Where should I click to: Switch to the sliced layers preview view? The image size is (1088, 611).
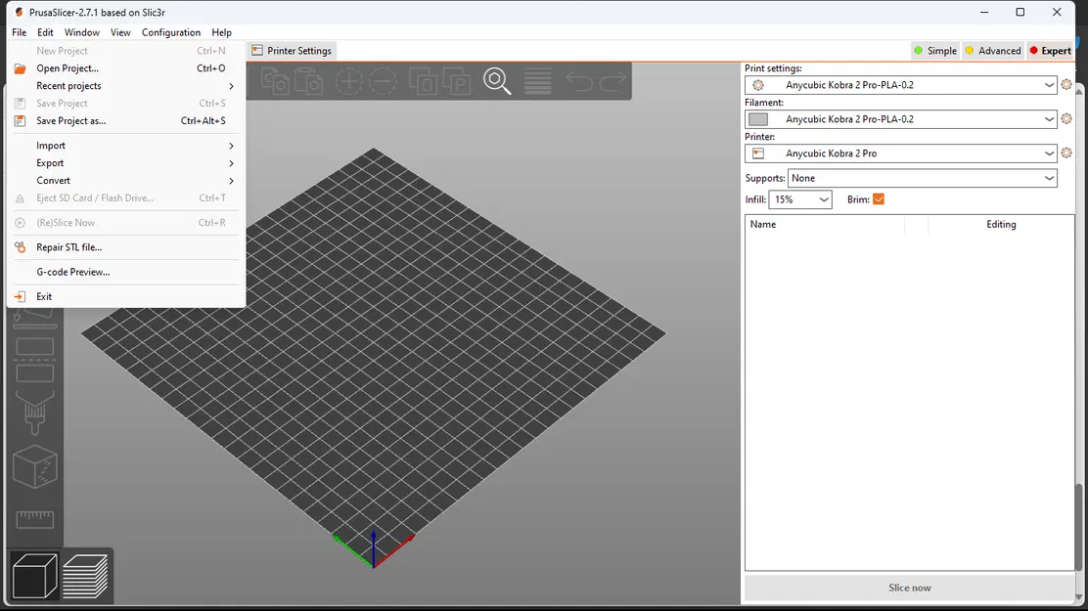pyautogui.click(x=85, y=576)
